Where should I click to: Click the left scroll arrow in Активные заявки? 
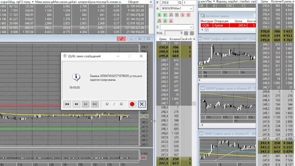pos(202,30)
